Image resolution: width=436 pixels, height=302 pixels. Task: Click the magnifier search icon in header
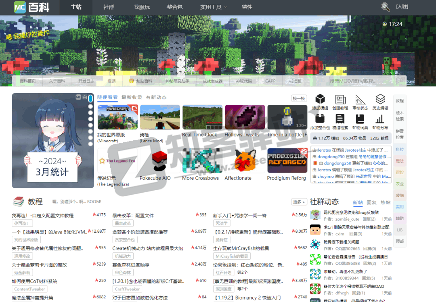(385, 7)
